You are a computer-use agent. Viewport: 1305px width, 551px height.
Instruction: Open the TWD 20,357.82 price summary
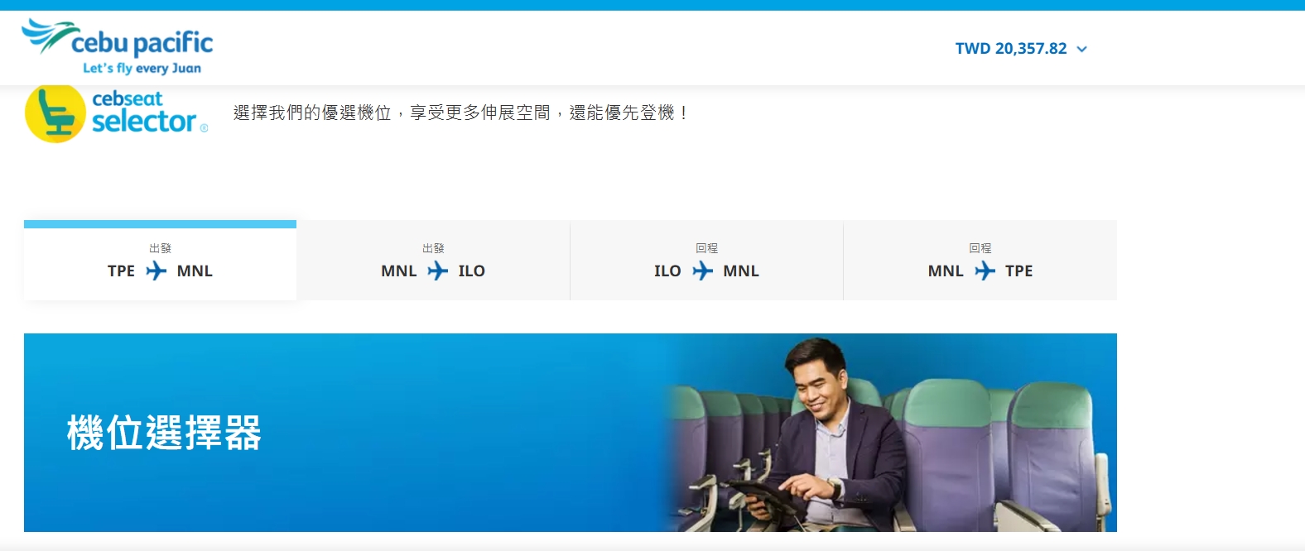1010,49
